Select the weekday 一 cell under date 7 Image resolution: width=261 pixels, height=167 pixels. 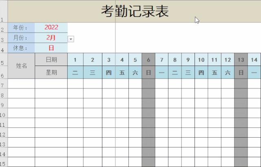[x=161, y=72]
